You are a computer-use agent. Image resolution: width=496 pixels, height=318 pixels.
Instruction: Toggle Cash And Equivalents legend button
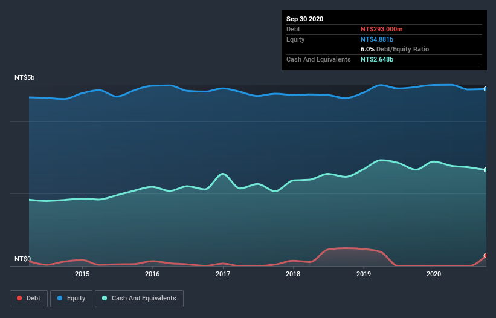(139, 299)
